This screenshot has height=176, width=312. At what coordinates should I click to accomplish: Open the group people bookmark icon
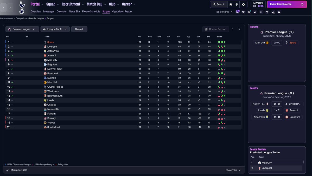(x=279, y=12)
